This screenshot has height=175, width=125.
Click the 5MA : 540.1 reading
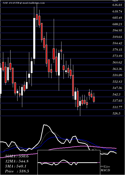16,166
